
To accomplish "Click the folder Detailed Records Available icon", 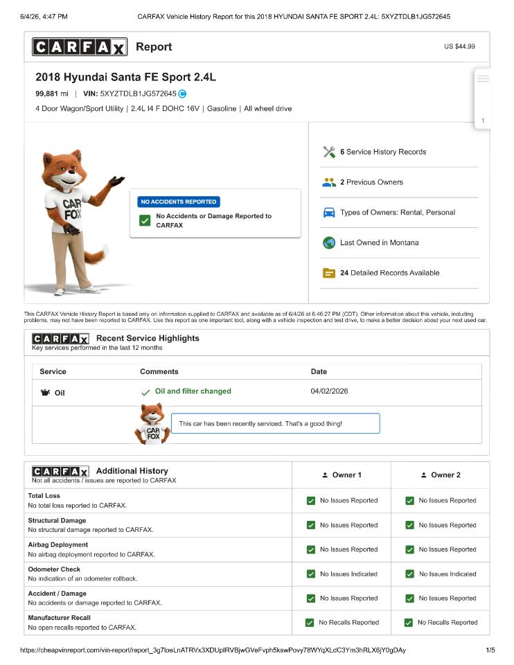I will click(x=329, y=273).
